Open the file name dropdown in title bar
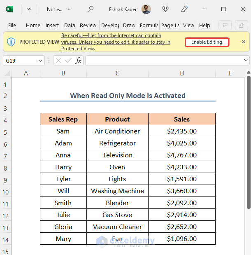 [69, 9]
